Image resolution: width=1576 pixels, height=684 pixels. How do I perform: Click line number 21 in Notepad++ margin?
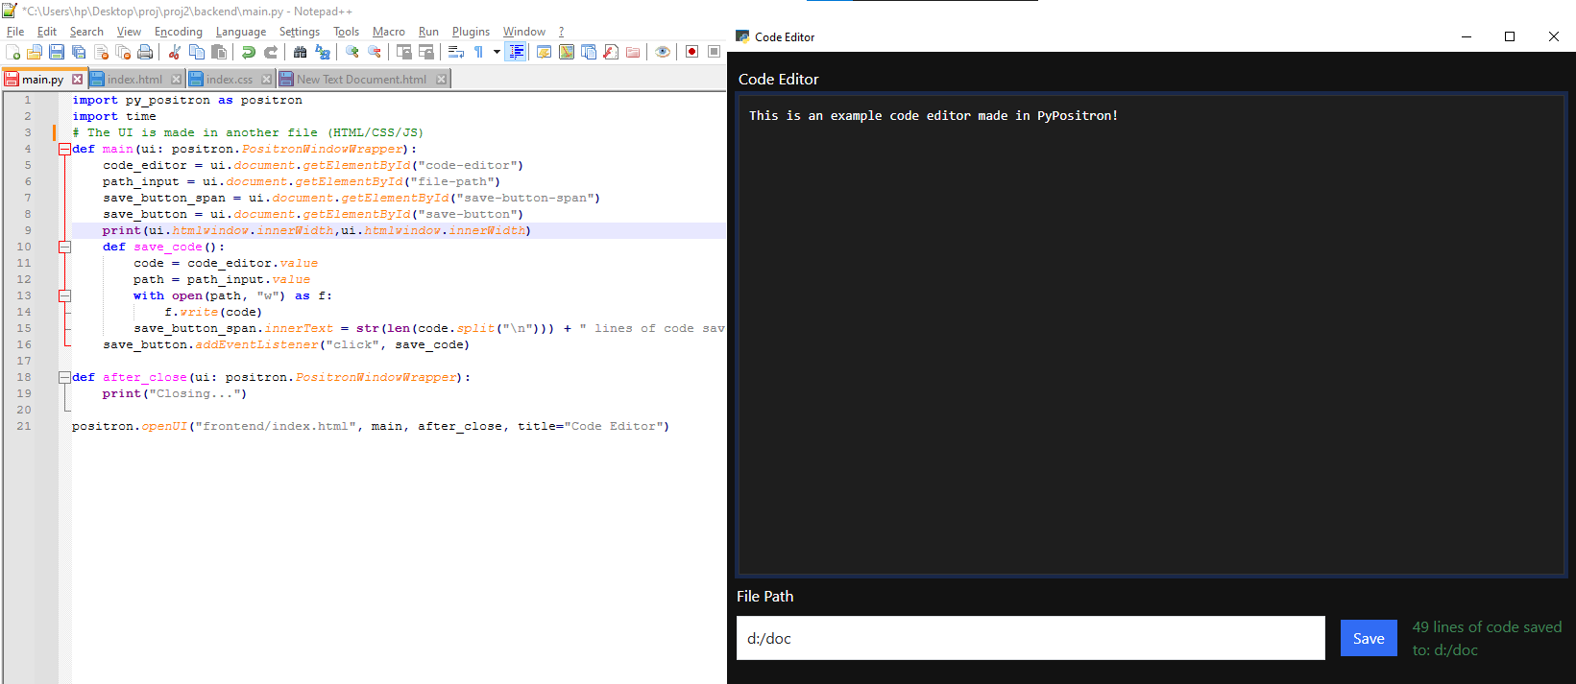(x=24, y=426)
